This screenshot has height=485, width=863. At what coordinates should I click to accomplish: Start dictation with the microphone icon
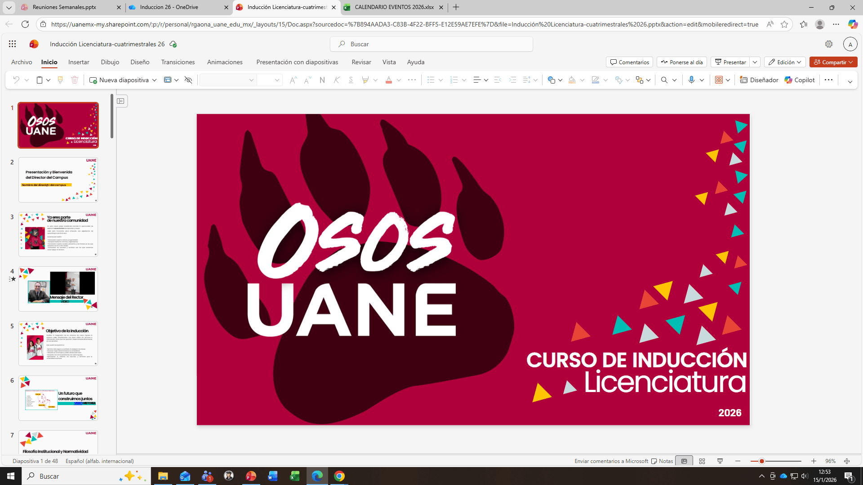[x=692, y=79]
